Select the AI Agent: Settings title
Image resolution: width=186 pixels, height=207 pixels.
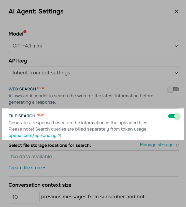36,11
